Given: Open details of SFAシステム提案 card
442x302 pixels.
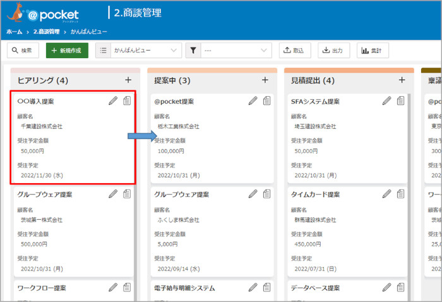Looking at the screenshot, I should (x=400, y=100).
